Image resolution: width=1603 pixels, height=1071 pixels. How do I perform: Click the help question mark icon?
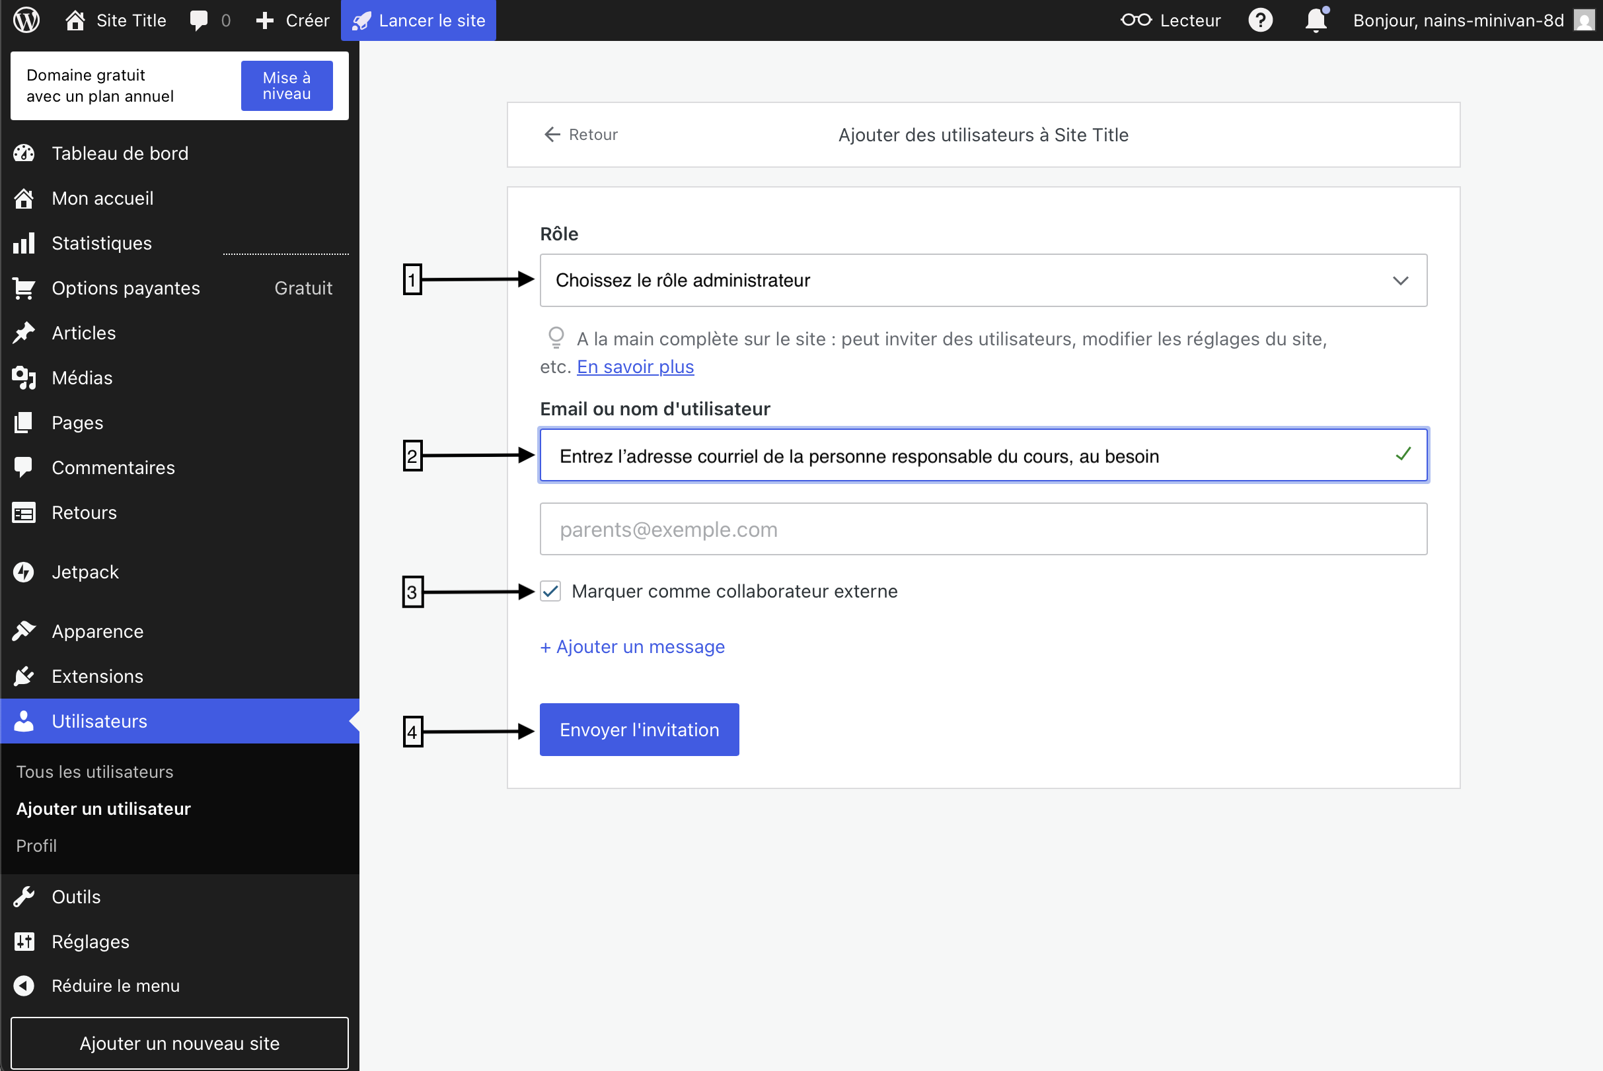click(1260, 20)
